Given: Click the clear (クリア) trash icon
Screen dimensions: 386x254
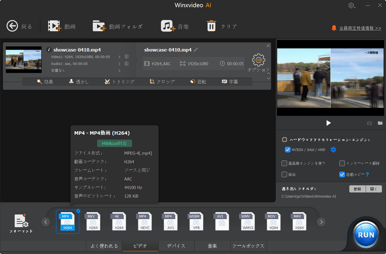Looking at the screenshot, I should [x=211, y=26].
